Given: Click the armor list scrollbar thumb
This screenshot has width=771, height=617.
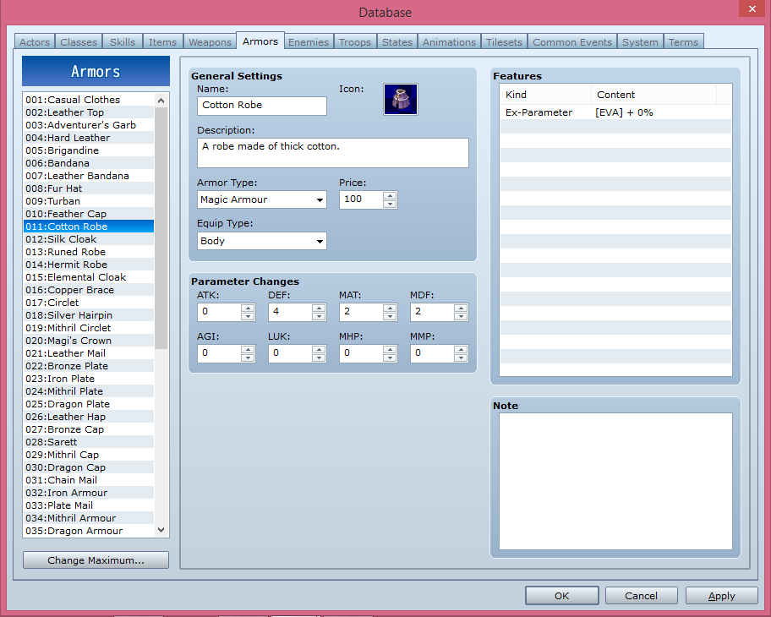Looking at the screenshot, I should [x=161, y=227].
